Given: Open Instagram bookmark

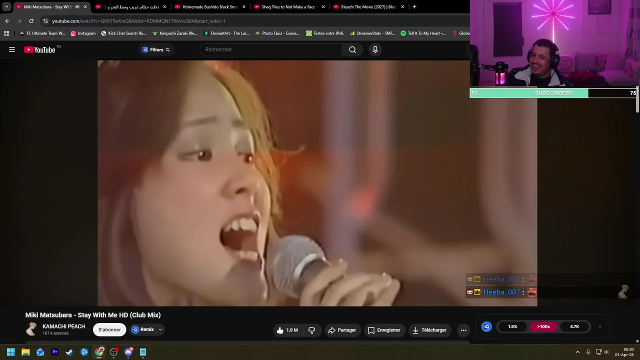Looking at the screenshot, I should coord(83,33).
